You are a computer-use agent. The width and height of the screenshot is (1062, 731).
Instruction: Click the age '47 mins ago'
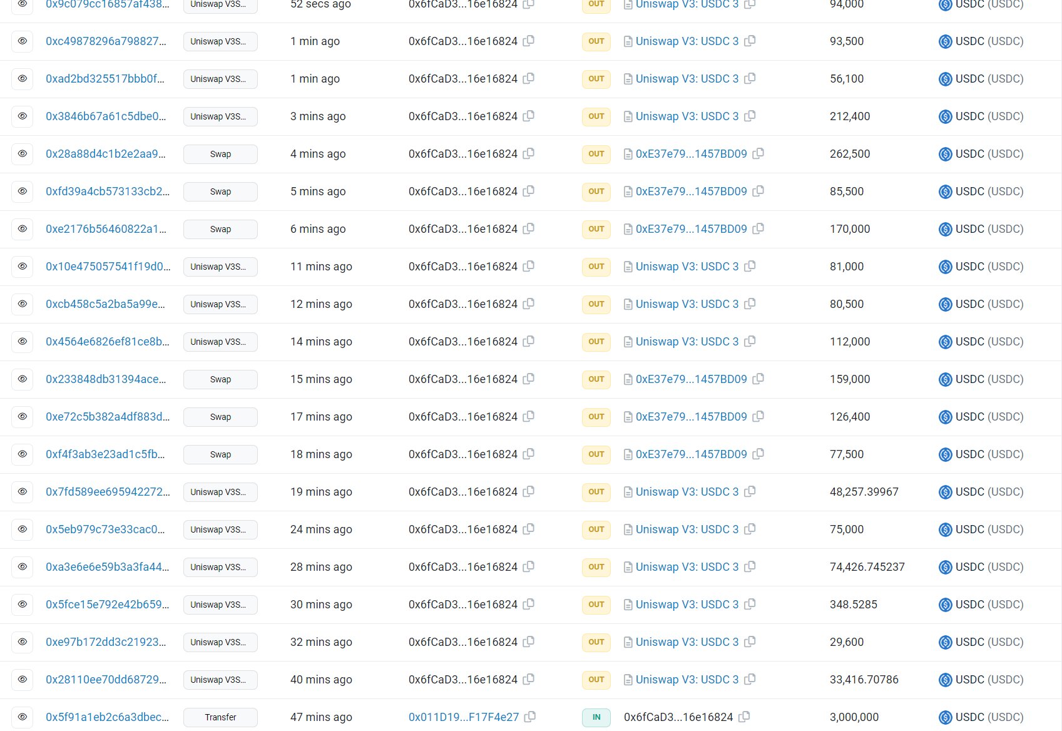click(x=321, y=717)
